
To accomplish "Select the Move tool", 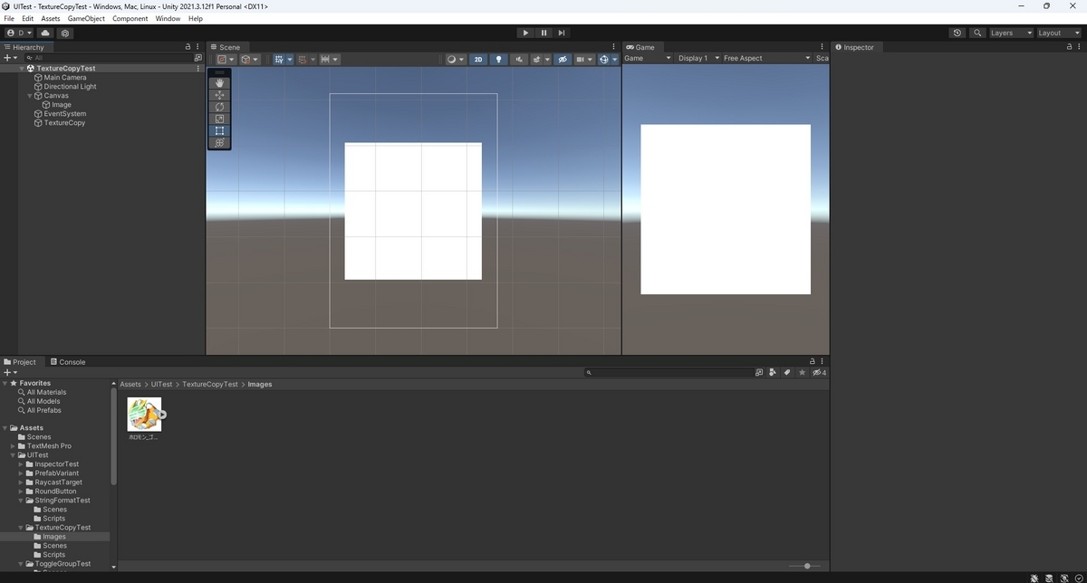I will [219, 94].
